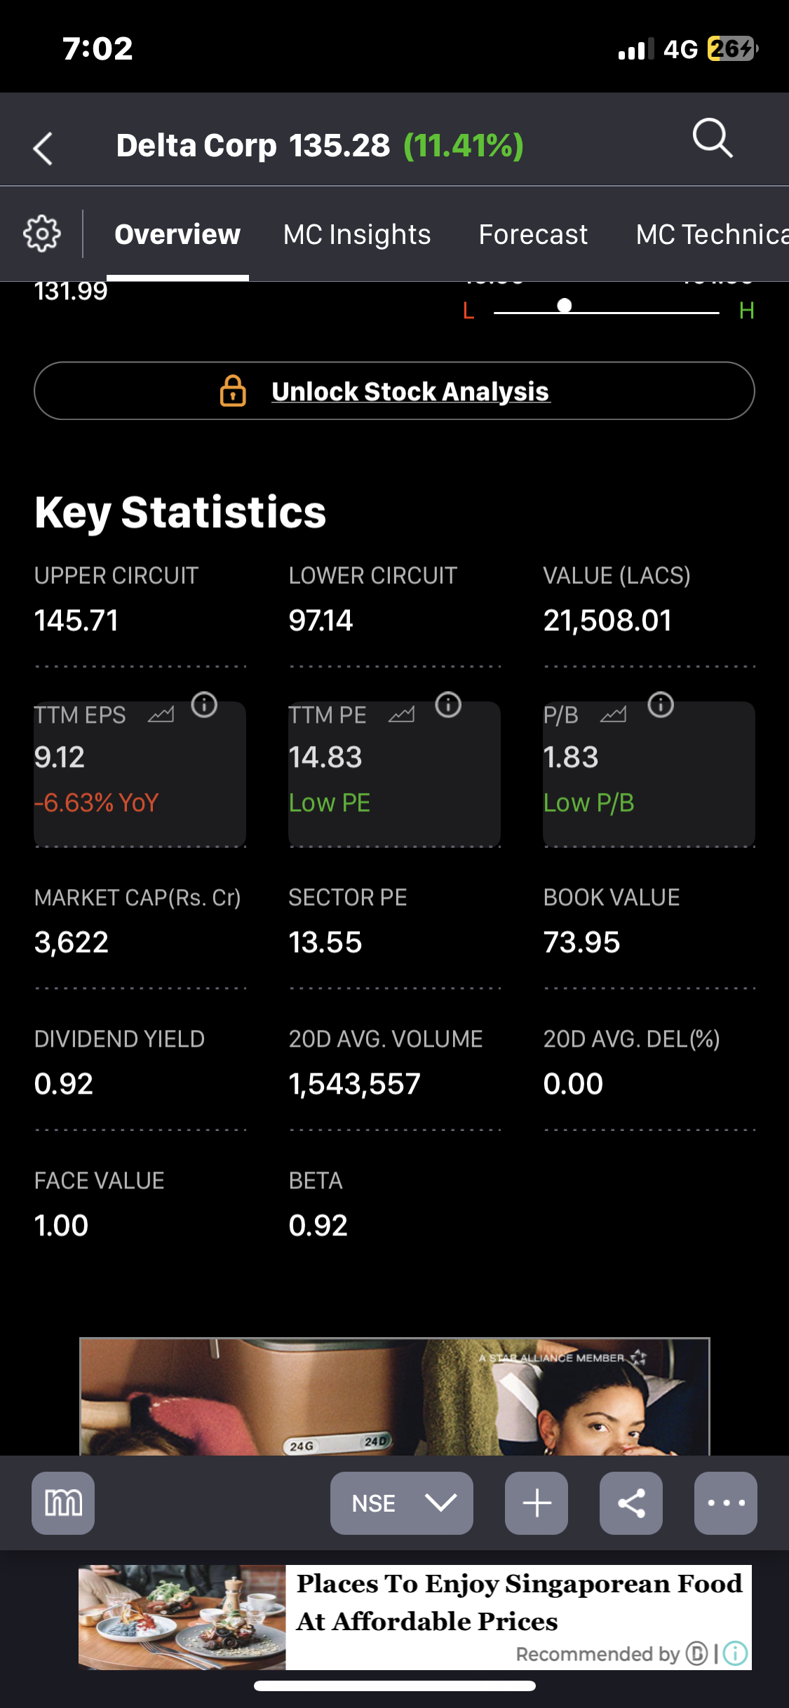Open TTM PE trend chart icon
This screenshot has width=789, height=1708.
tap(402, 714)
